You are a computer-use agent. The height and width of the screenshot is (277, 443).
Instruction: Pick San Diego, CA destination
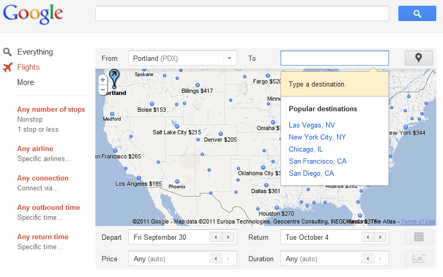[311, 173]
